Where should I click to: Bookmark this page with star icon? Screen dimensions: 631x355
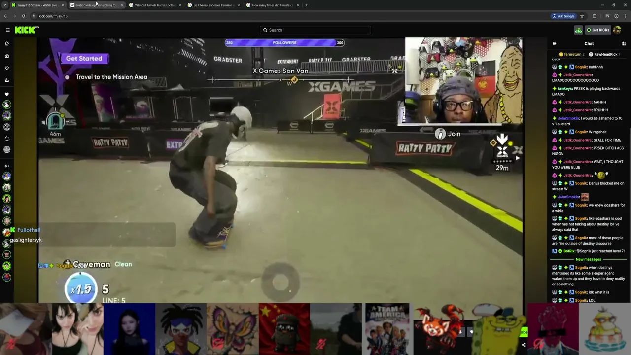pyautogui.click(x=582, y=16)
